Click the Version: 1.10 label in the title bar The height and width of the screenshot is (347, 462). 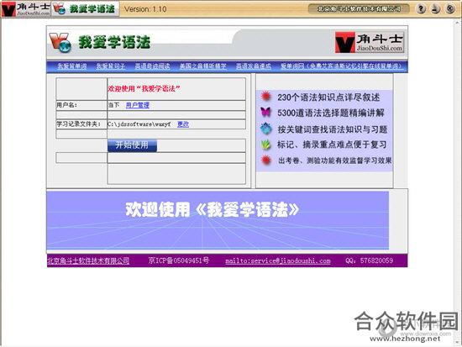click(145, 9)
